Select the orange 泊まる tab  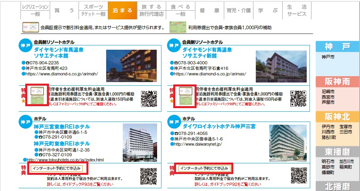tap(122, 10)
